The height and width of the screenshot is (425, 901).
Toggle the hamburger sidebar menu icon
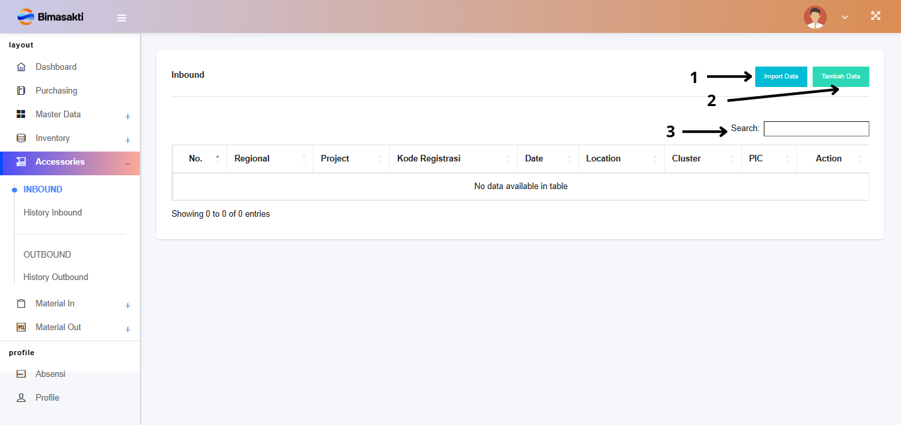click(121, 18)
